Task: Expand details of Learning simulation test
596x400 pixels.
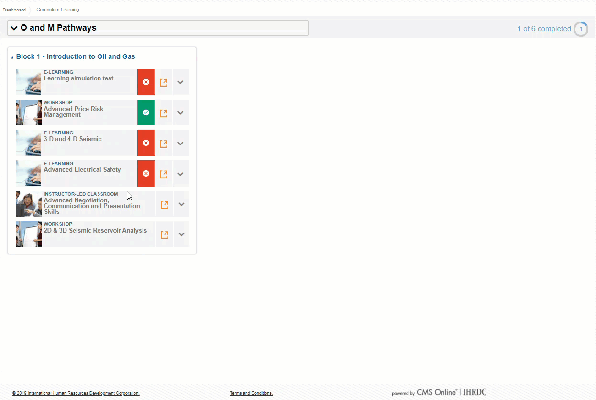Action: pos(180,82)
